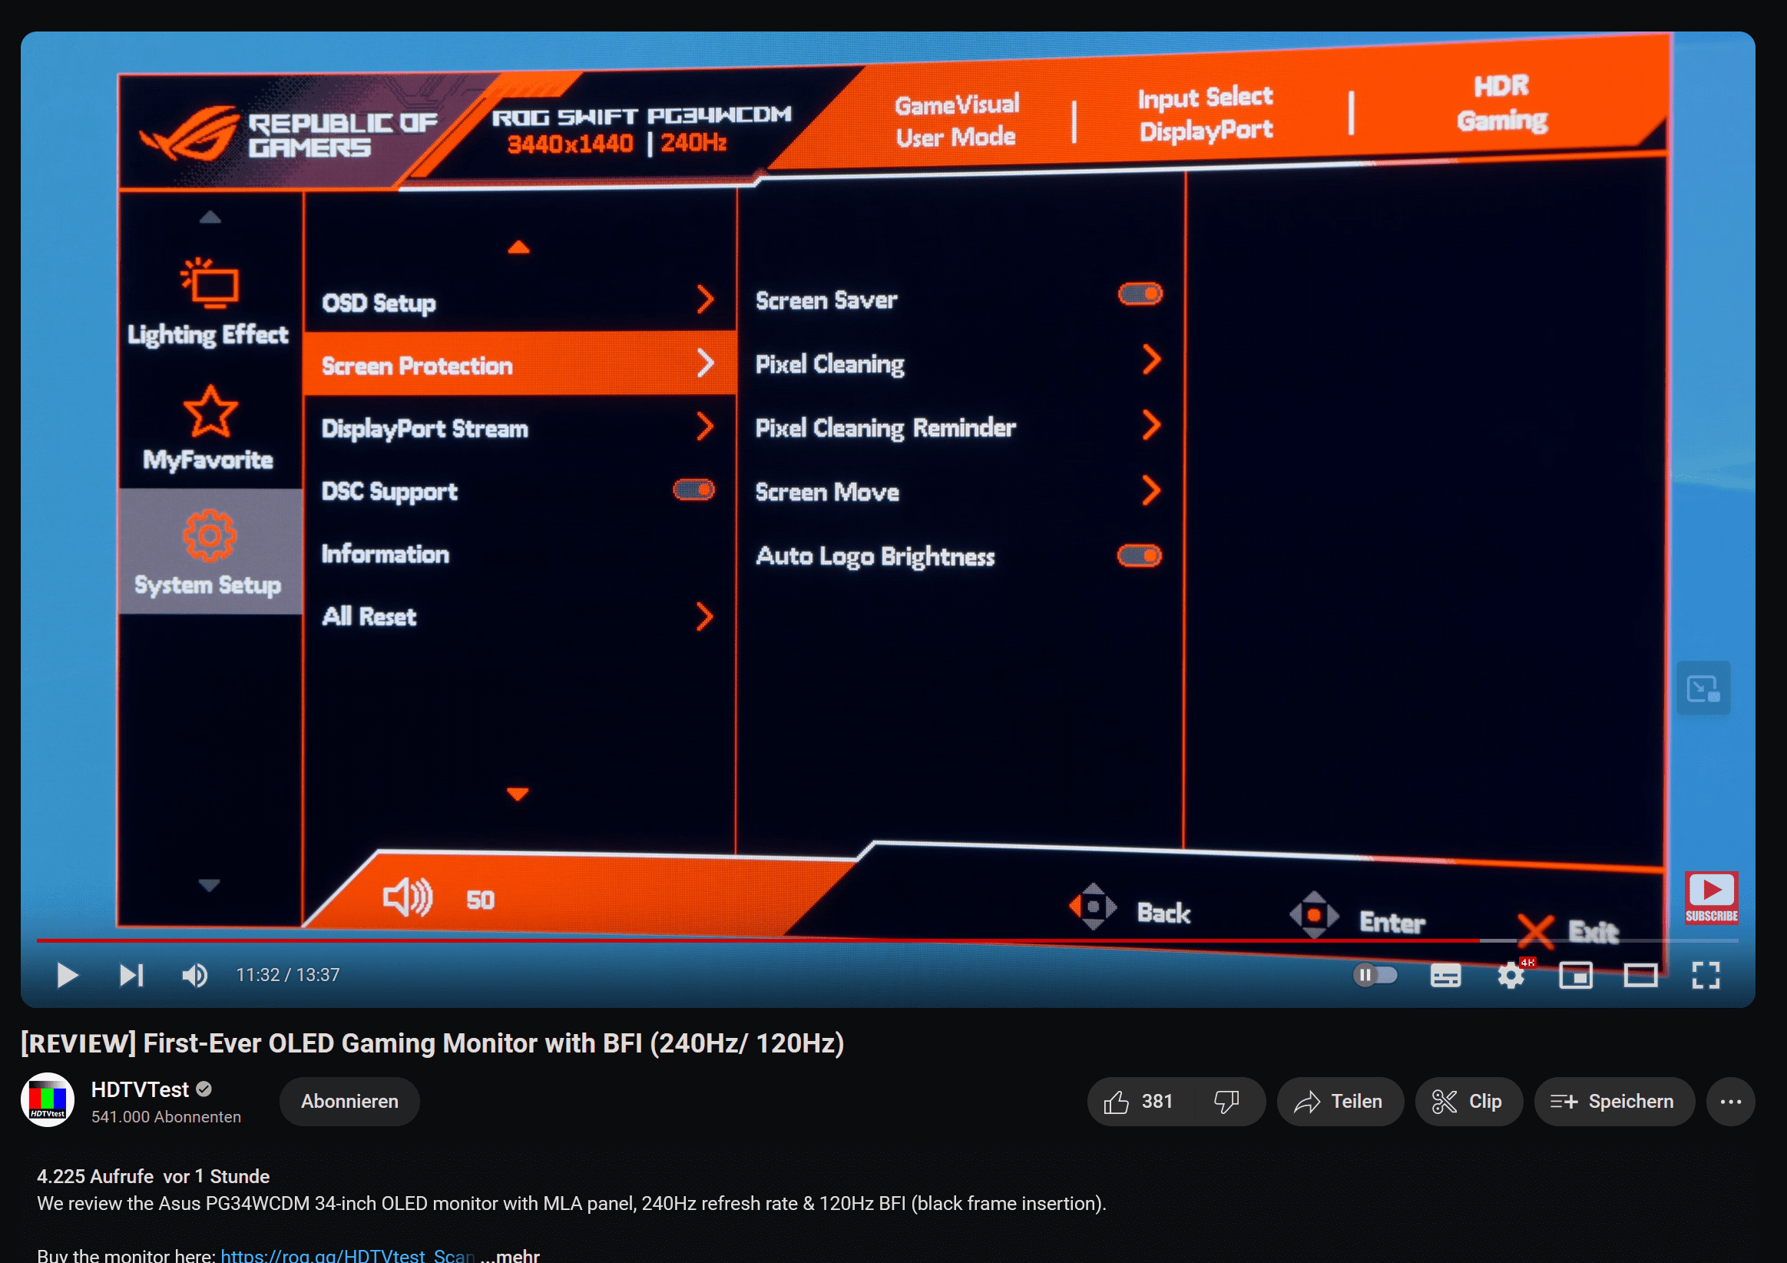The image size is (1787, 1263).
Task: Click HDR Gaming header
Action: click(x=1501, y=103)
